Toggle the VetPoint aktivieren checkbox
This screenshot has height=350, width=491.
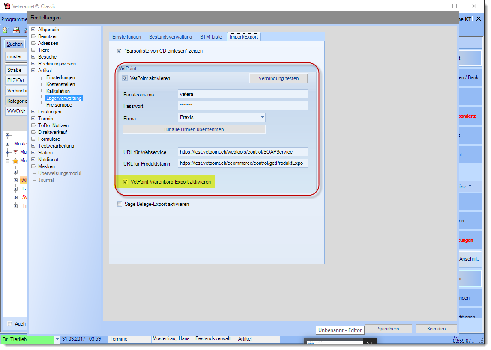[x=125, y=79]
